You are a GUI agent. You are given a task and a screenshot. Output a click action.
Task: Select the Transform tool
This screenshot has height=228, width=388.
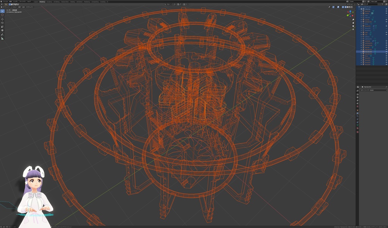click(x=3, y=30)
